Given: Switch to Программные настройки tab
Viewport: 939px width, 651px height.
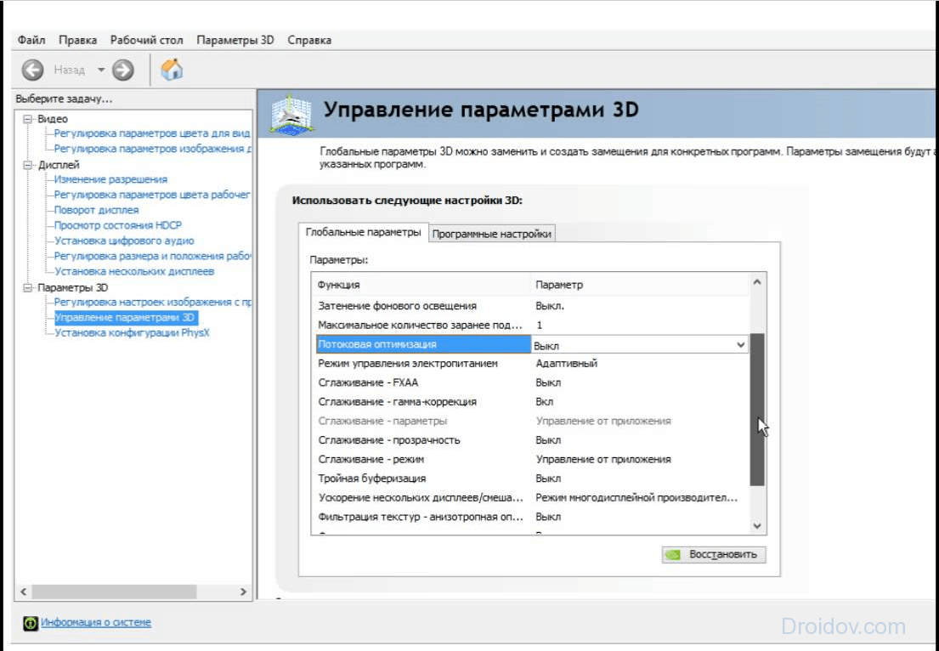Looking at the screenshot, I should tap(492, 234).
